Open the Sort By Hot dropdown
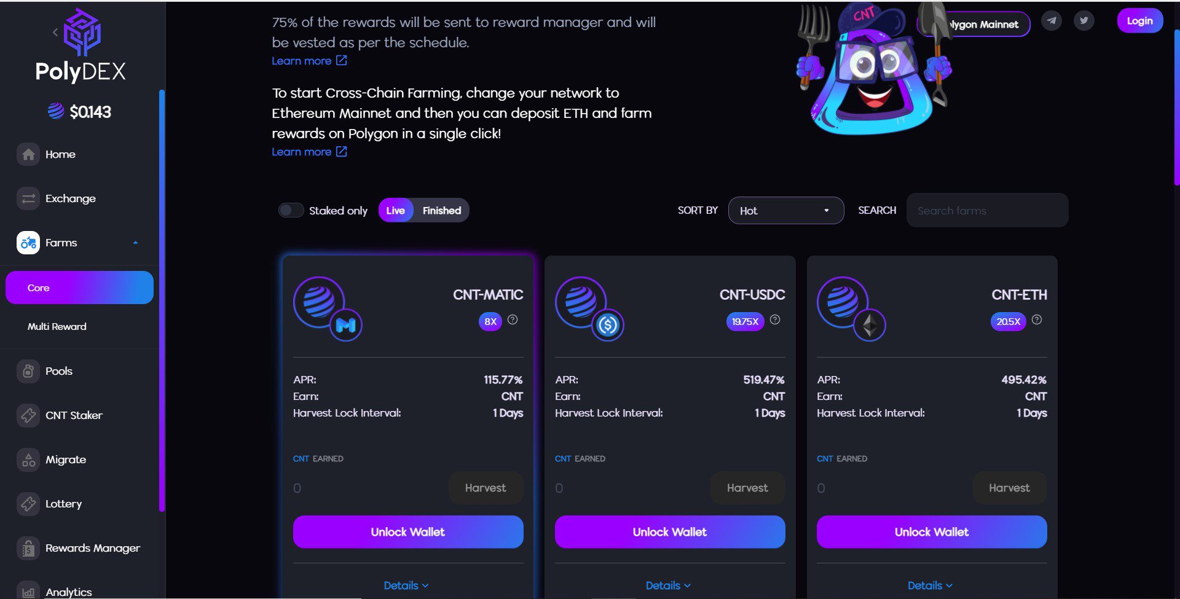This screenshot has height=599, width=1180. (x=785, y=211)
